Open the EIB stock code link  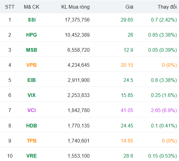coord(32,80)
